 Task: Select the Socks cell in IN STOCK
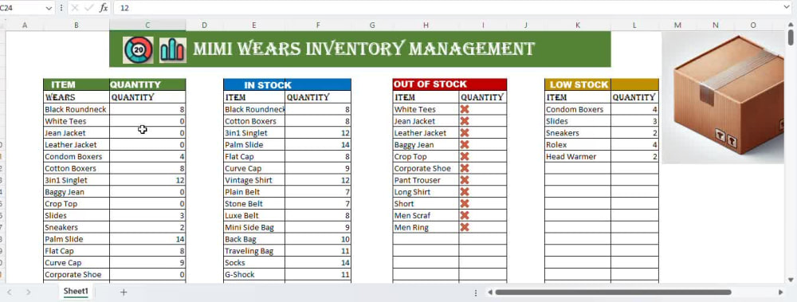[x=254, y=262]
